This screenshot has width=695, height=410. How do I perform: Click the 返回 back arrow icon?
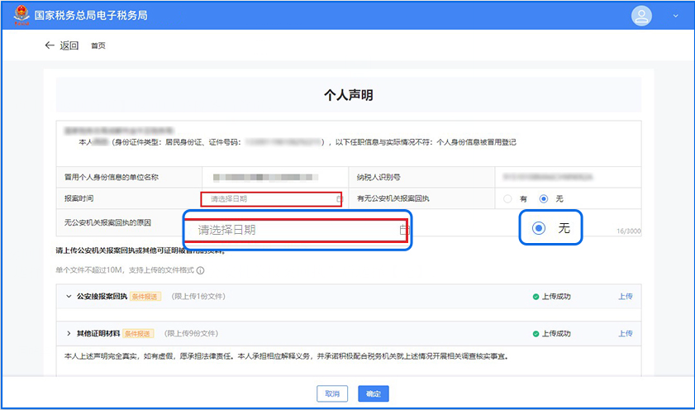[x=49, y=45]
